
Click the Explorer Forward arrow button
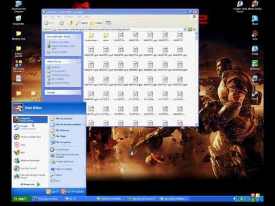pyautogui.click(x=62, y=23)
